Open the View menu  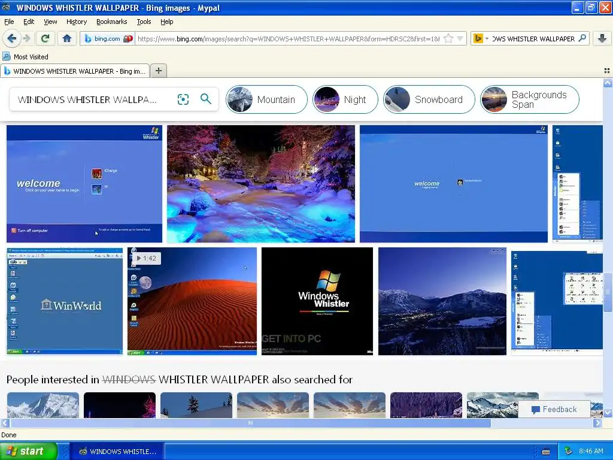click(50, 22)
